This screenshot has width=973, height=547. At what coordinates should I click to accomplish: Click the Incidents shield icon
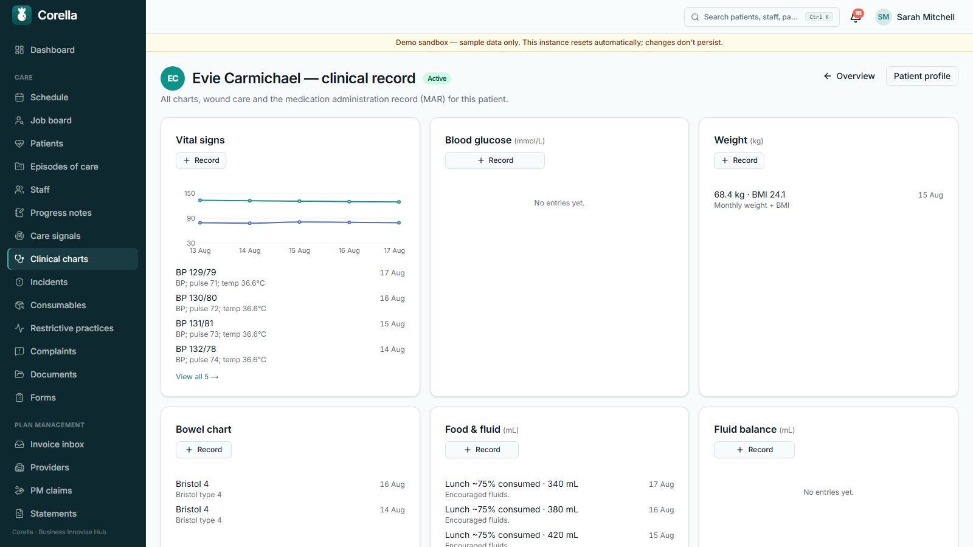click(x=19, y=282)
